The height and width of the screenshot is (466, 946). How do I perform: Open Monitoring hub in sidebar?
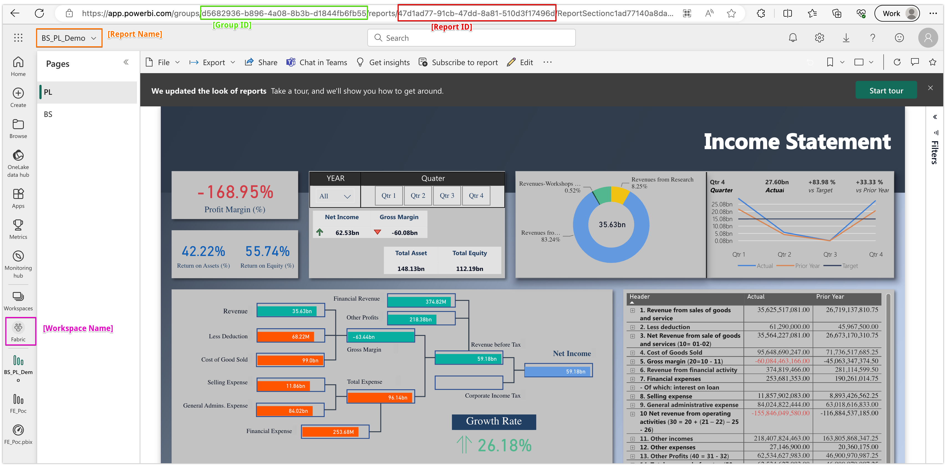[18, 264]
